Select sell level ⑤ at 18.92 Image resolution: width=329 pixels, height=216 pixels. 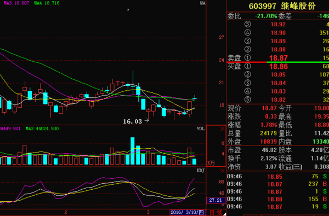[278, 25]
